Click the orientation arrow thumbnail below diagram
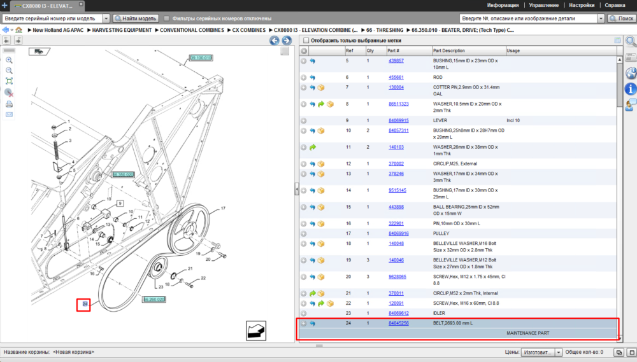Image resolution: width=637 pixels, height=362 pixels. point(256,331)
